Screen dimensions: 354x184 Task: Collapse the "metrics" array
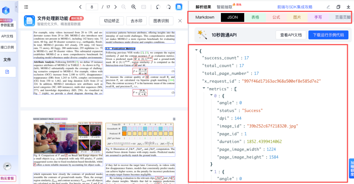(204, 88)
